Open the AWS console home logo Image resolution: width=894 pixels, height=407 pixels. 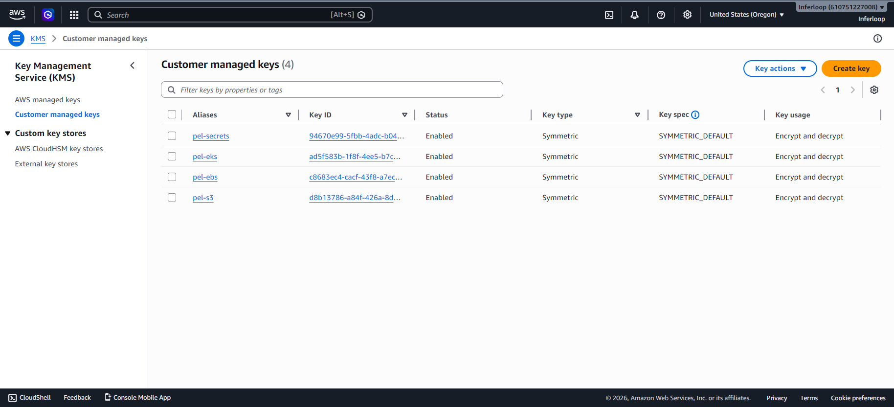[x=17, y=15]
